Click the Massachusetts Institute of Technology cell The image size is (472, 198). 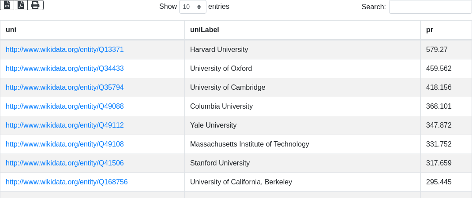pos(250,144)
